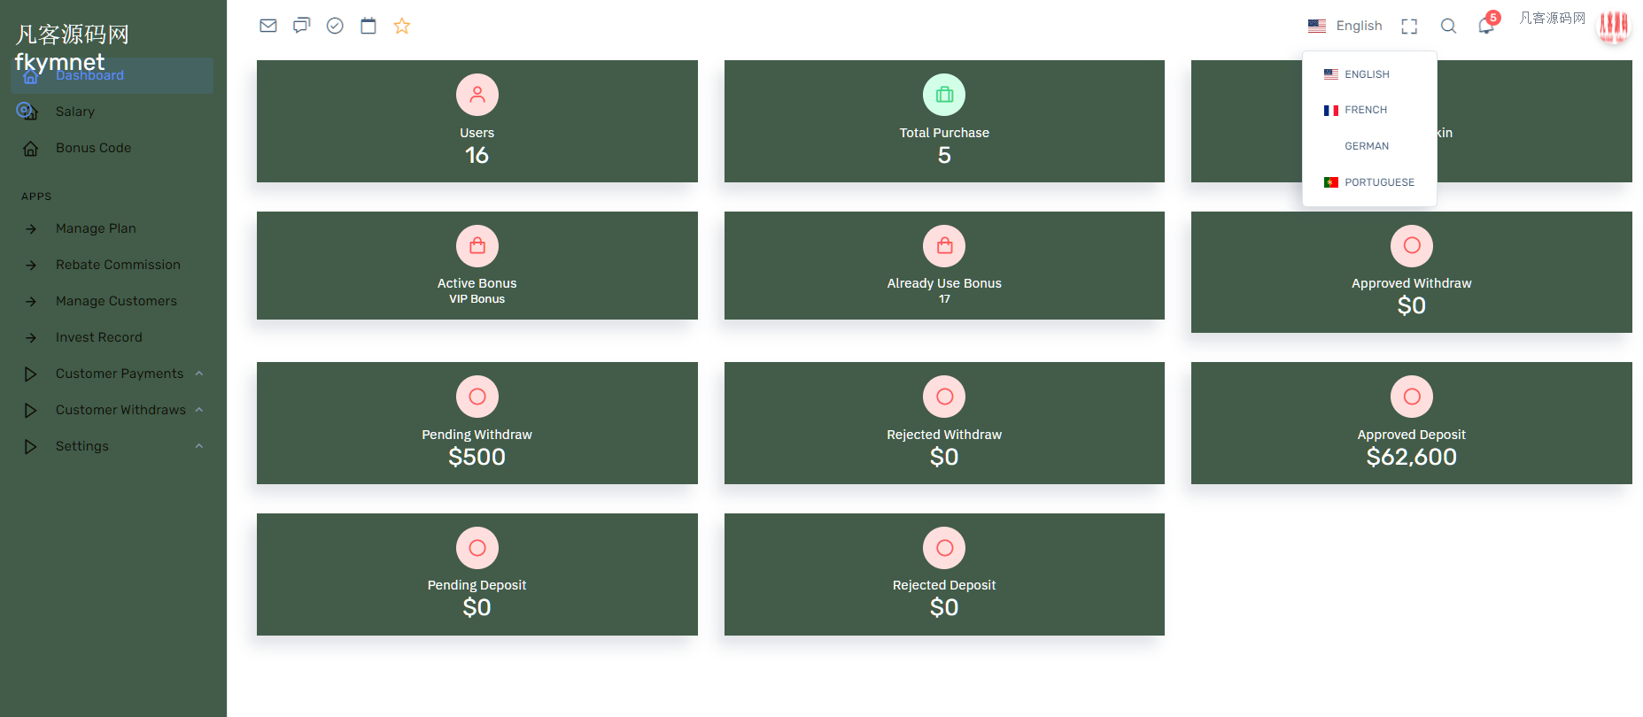Click the user avatar picture

(x=1613, y=27)
